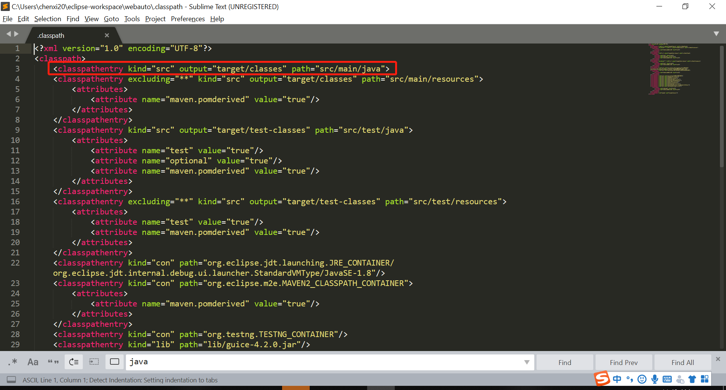Toggle in-selection search option
This screenshot has height=390, width=726.
tap(94, 362)
